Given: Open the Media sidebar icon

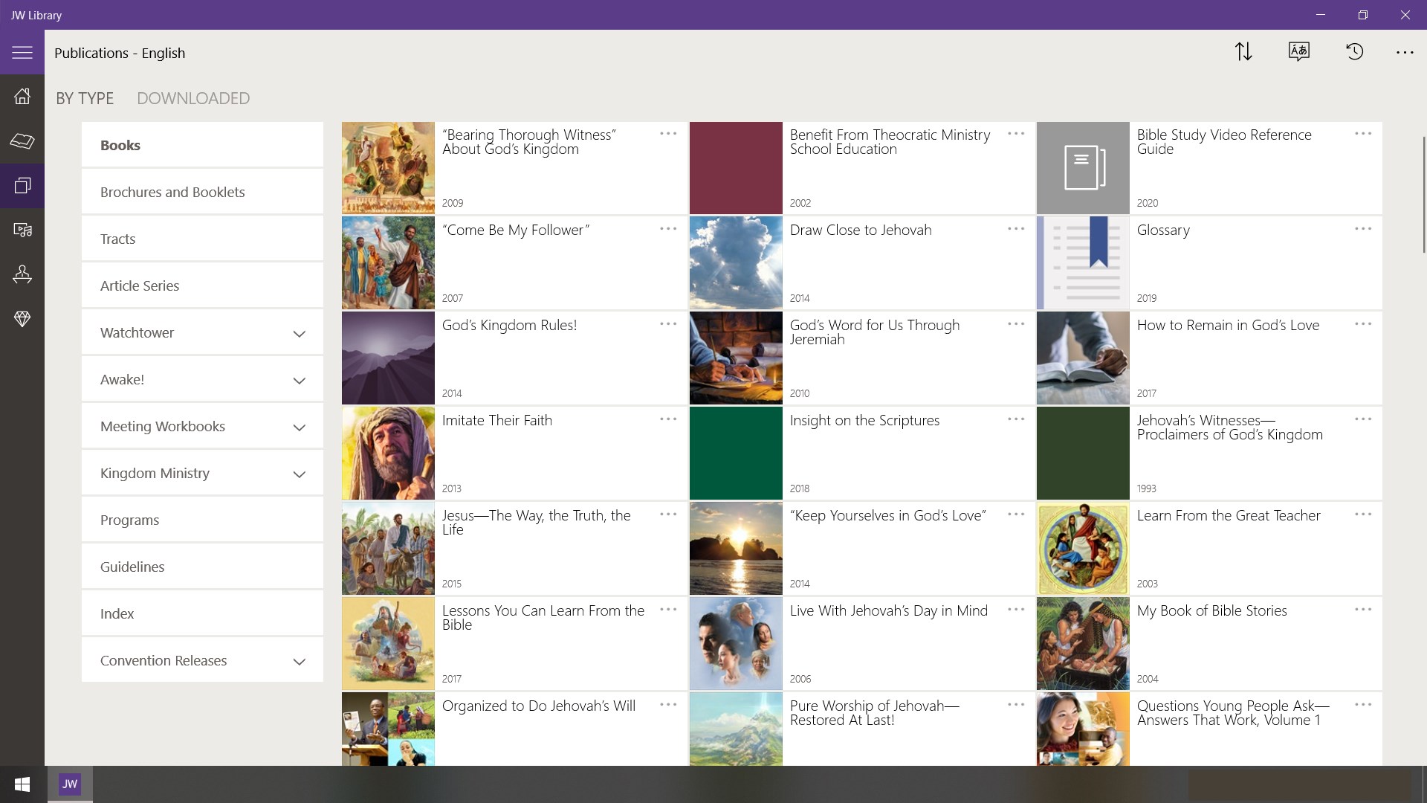Looking at the screenshot, I should tap(22, 230).
